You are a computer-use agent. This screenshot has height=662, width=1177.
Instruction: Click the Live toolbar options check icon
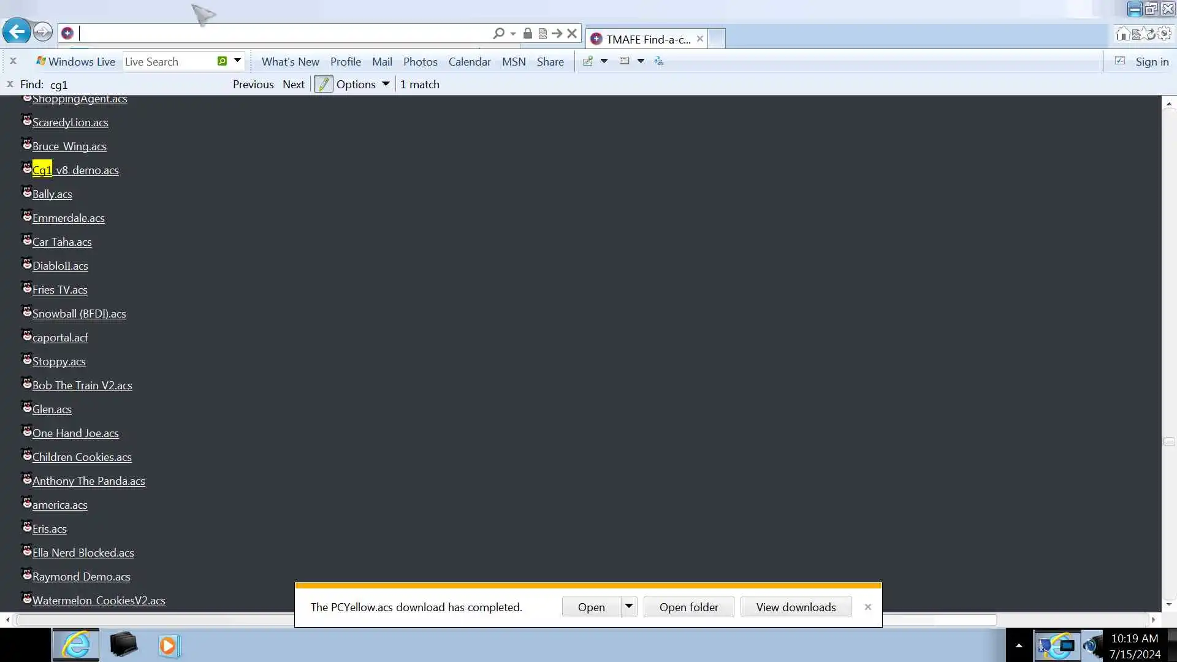(x=1119, y=61)
